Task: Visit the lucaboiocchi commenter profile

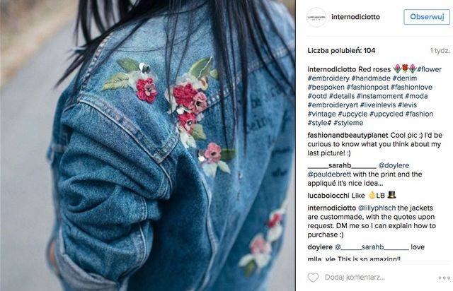Action: [x=328, y=196]
